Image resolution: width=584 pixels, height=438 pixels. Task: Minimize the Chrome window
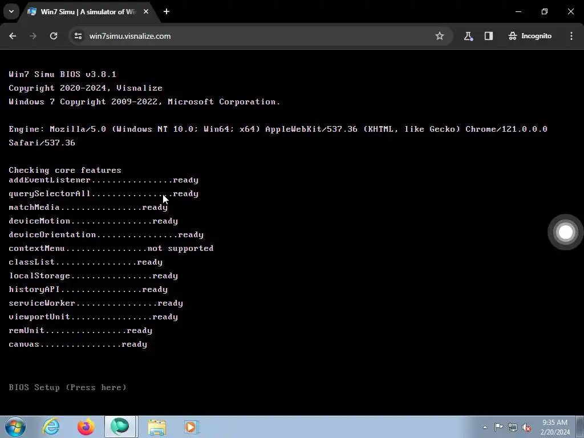pyautogui.click(x=518, y=11)
